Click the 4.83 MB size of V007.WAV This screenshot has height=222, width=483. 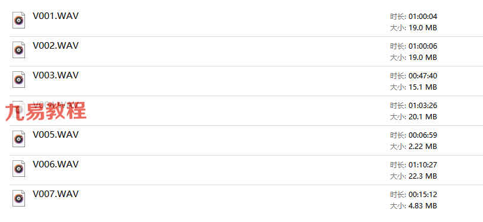pyautogui.click(x=423, y=206)
